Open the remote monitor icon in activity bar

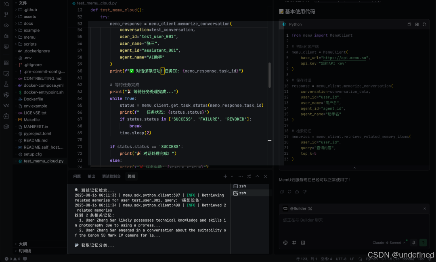tap(6, 47)
